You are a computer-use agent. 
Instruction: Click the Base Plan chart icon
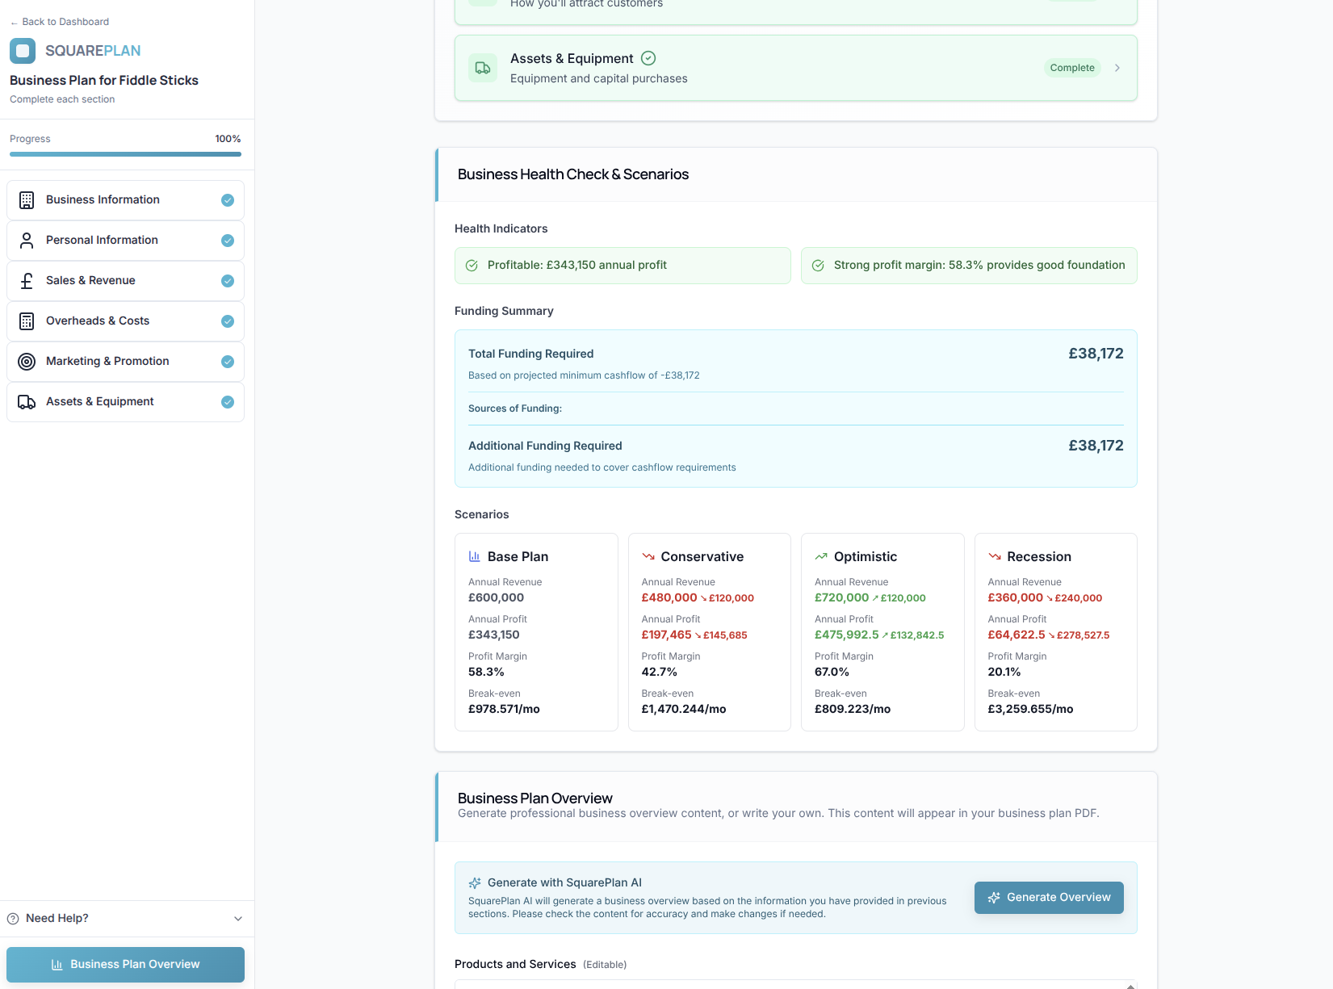(475, 557)
